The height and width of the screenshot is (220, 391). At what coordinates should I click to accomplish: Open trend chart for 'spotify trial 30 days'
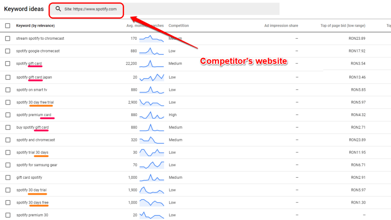152,152
